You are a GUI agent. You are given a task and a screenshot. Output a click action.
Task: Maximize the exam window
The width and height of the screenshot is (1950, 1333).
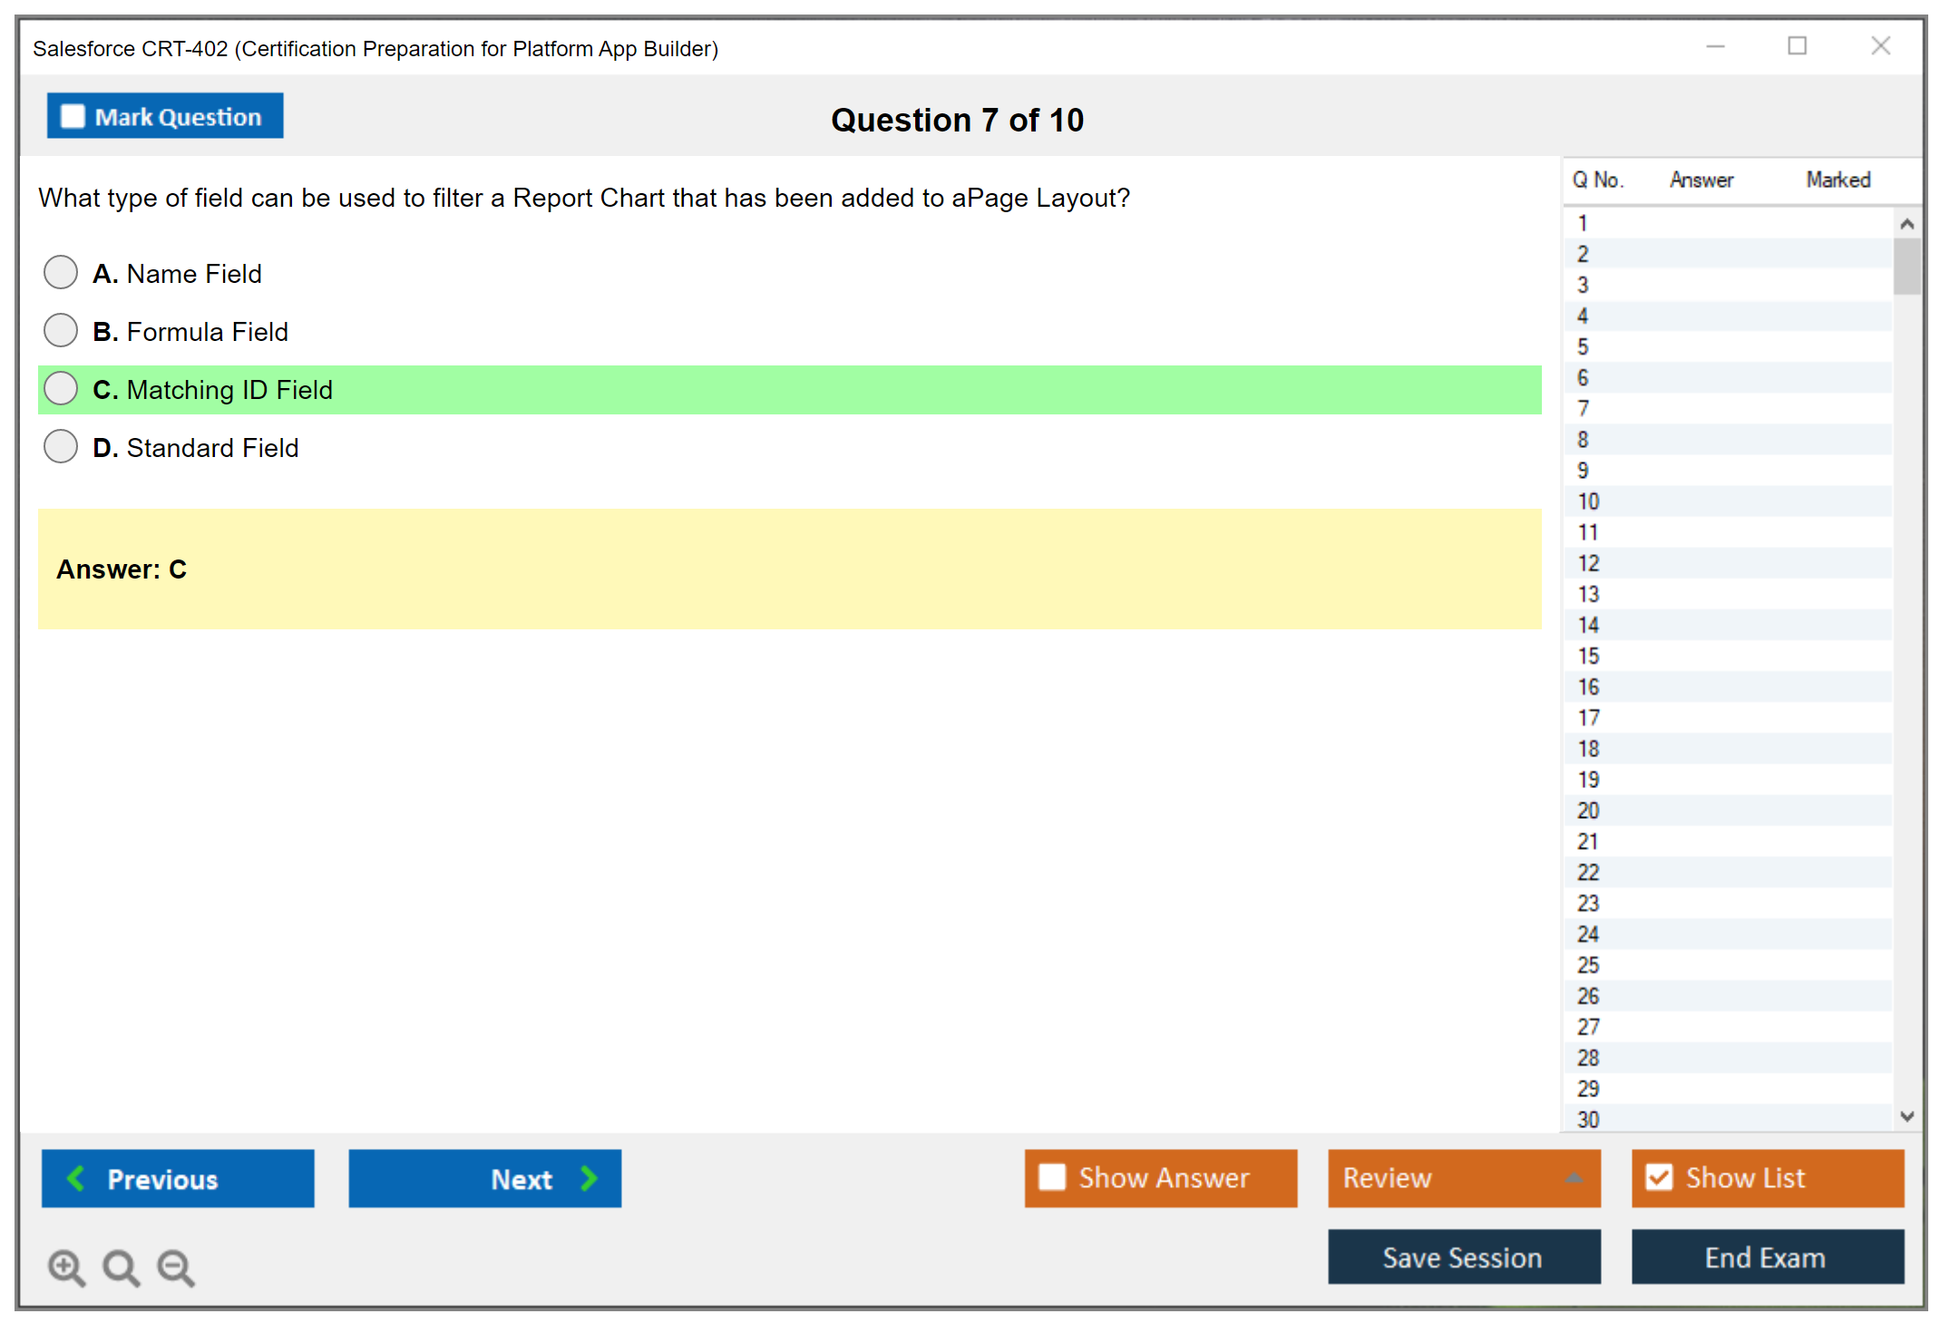1797,46
